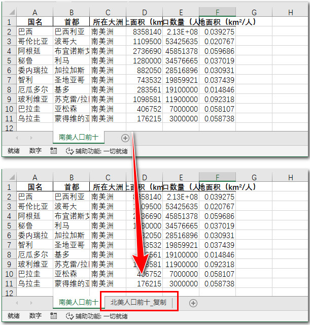Select cell 0.058738 in lower window

(218, 283)
